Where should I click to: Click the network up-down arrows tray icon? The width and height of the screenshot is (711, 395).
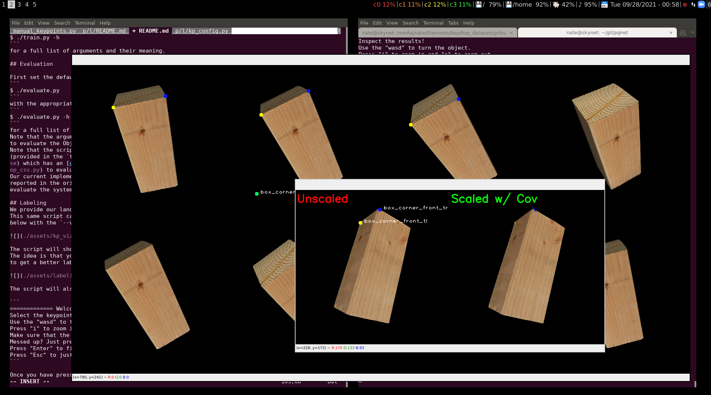693,4
